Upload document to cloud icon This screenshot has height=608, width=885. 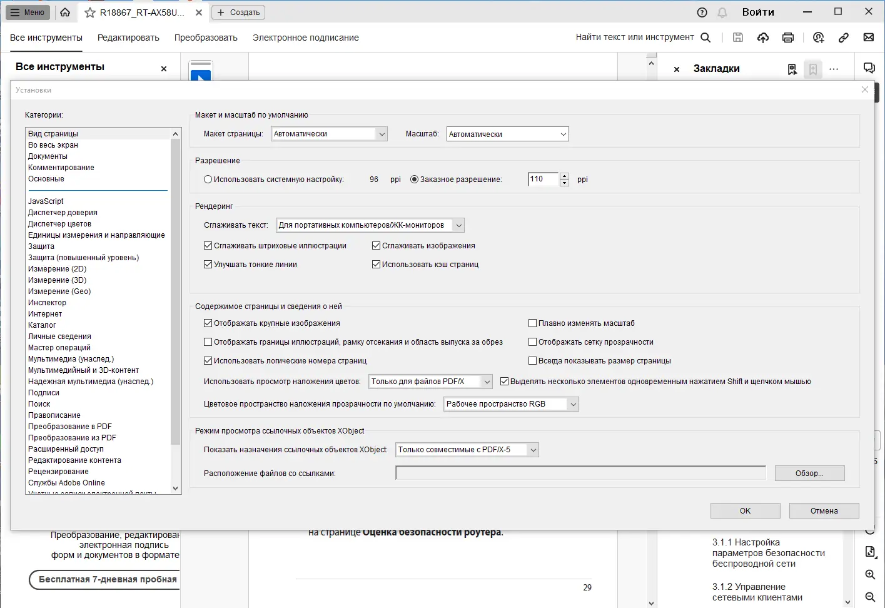pyautogui.click(x=763, y=38)
